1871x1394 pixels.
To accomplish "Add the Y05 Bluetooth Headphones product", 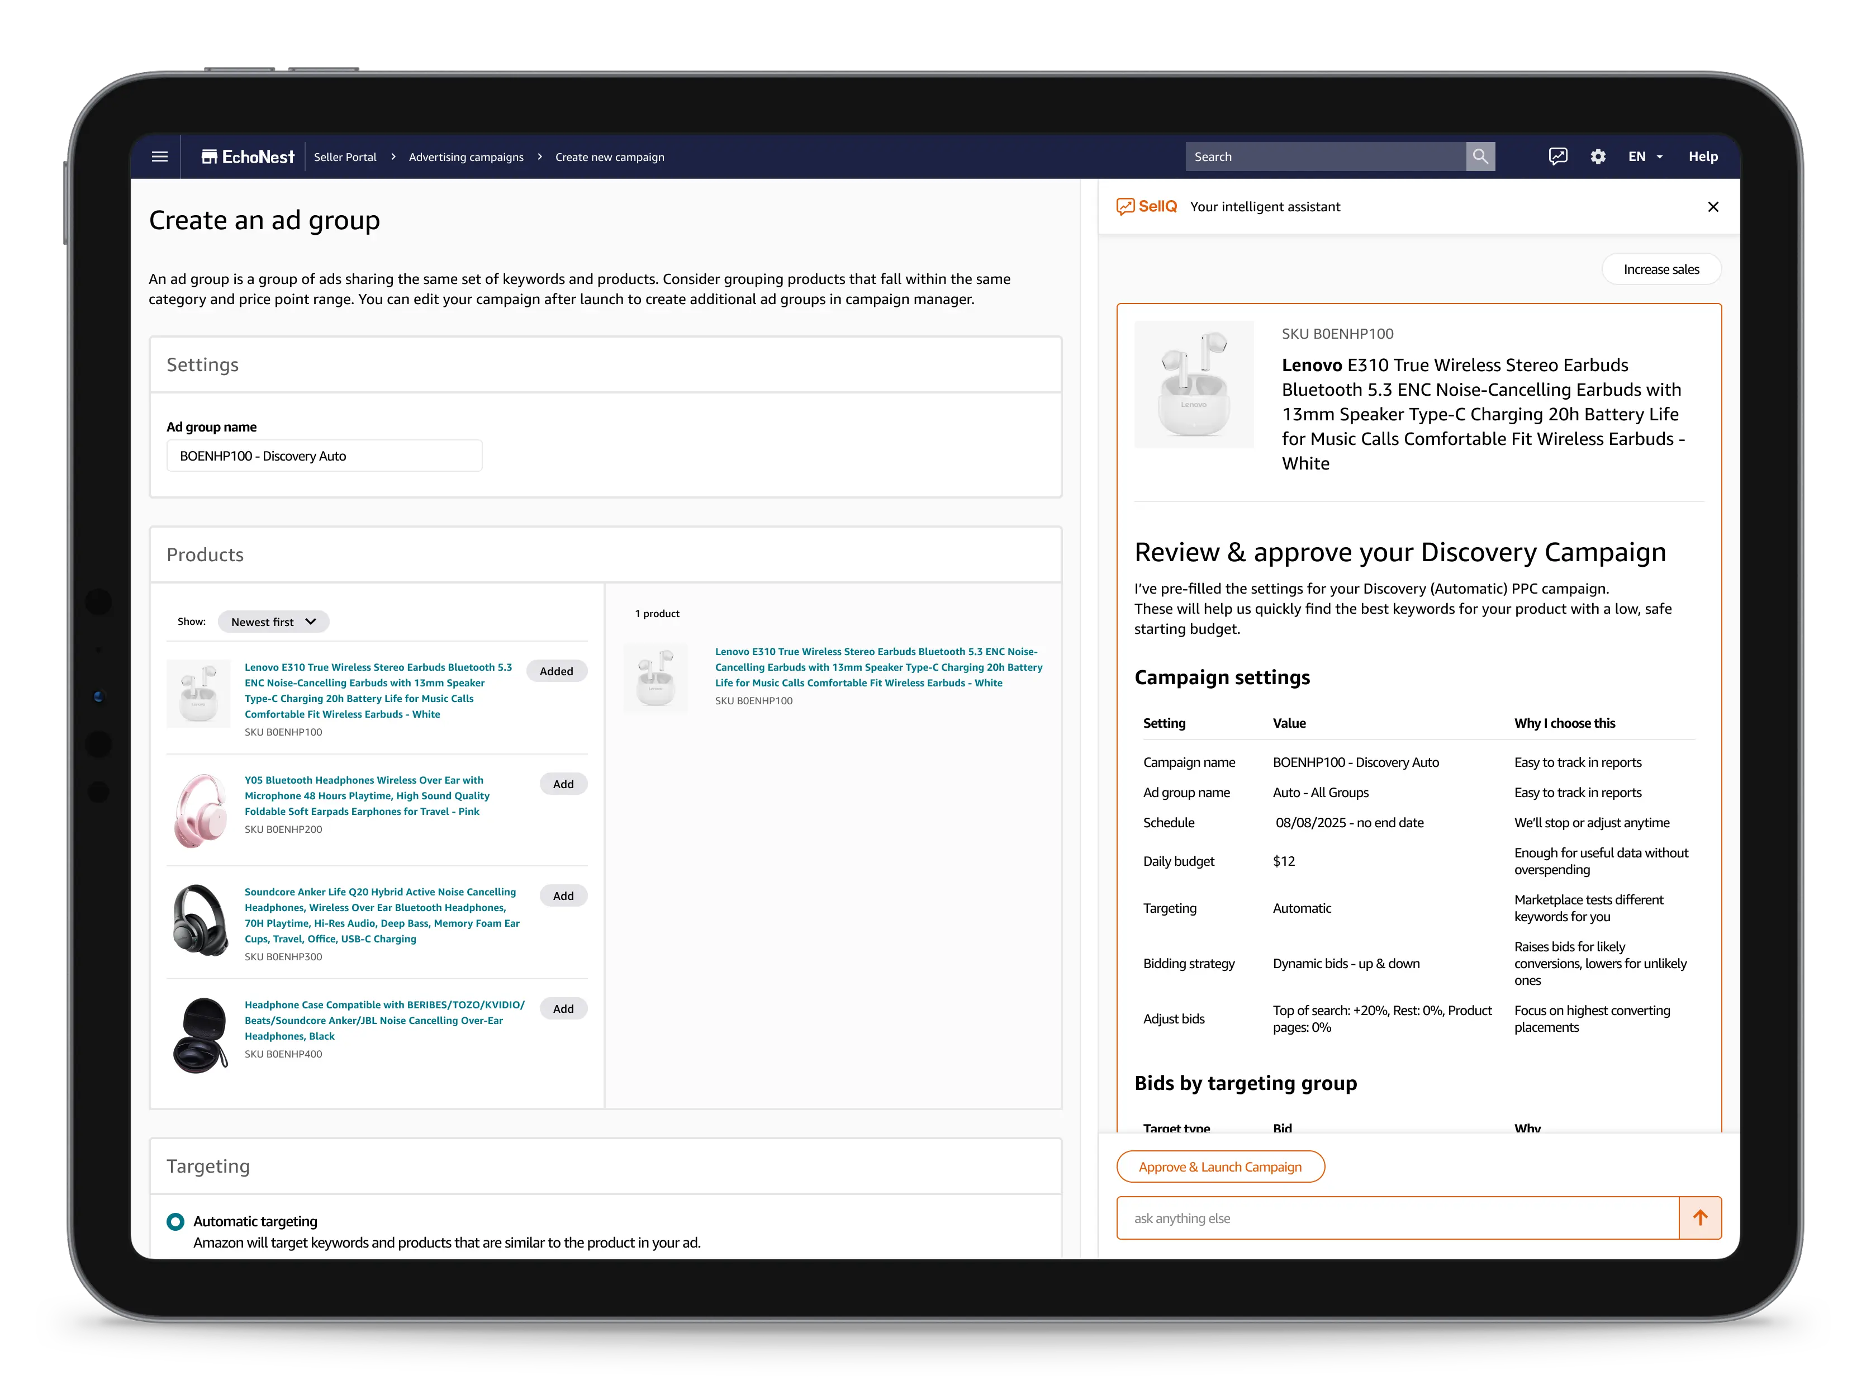I will point(563,784).
